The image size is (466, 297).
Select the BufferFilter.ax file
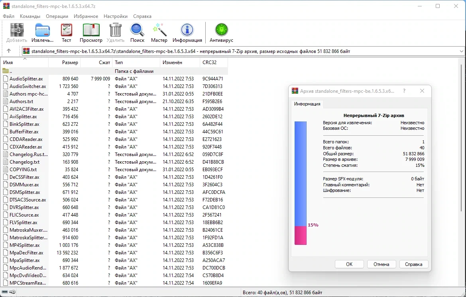coord(24,132)
